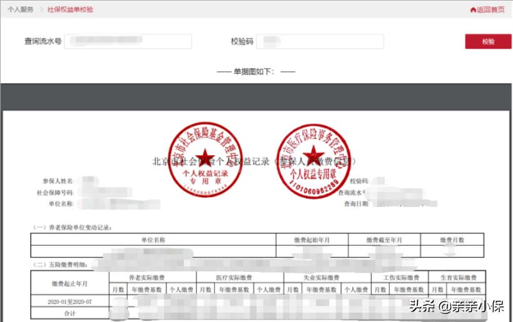
Task: Click the 返回首页 home icon
Action: coord(473,10)
